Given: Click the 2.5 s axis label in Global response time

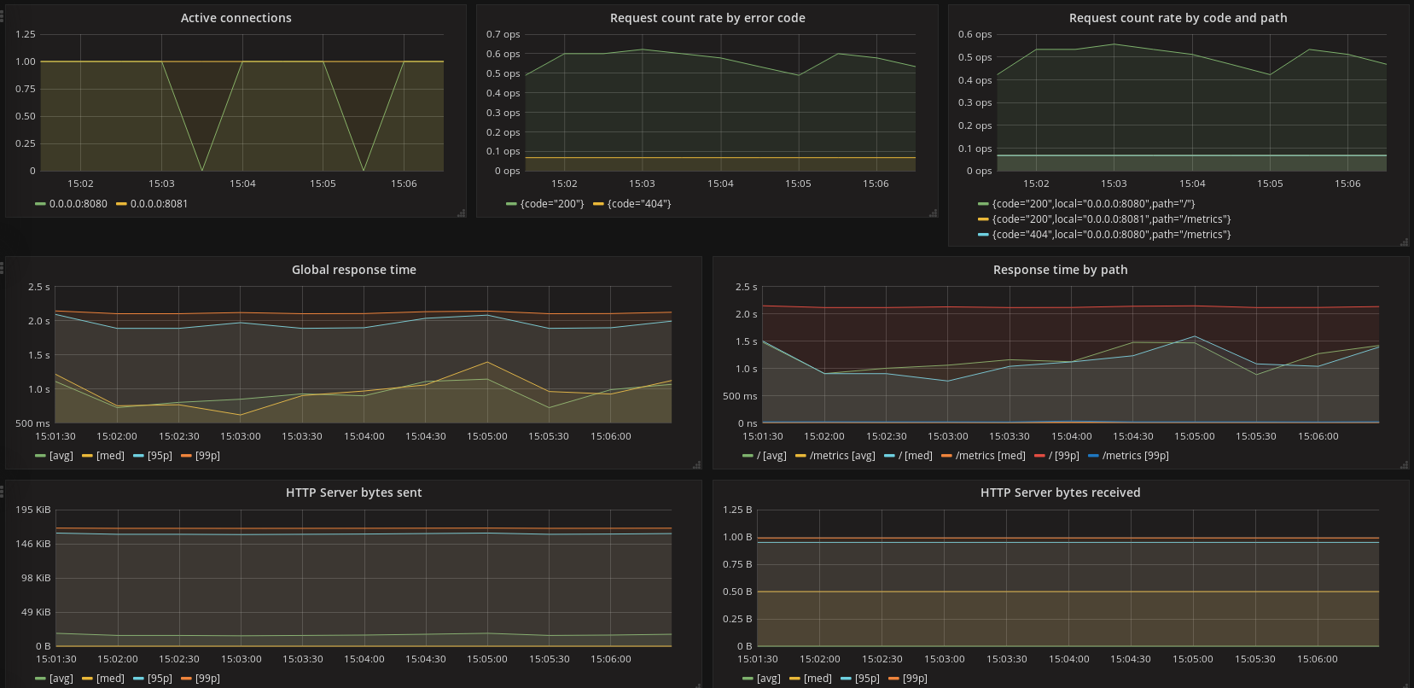Looking at the screenshot, I should click(x=38, y=287).
